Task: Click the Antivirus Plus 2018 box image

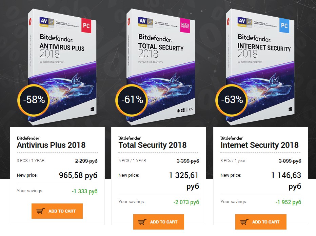Action: click(62, 66)
